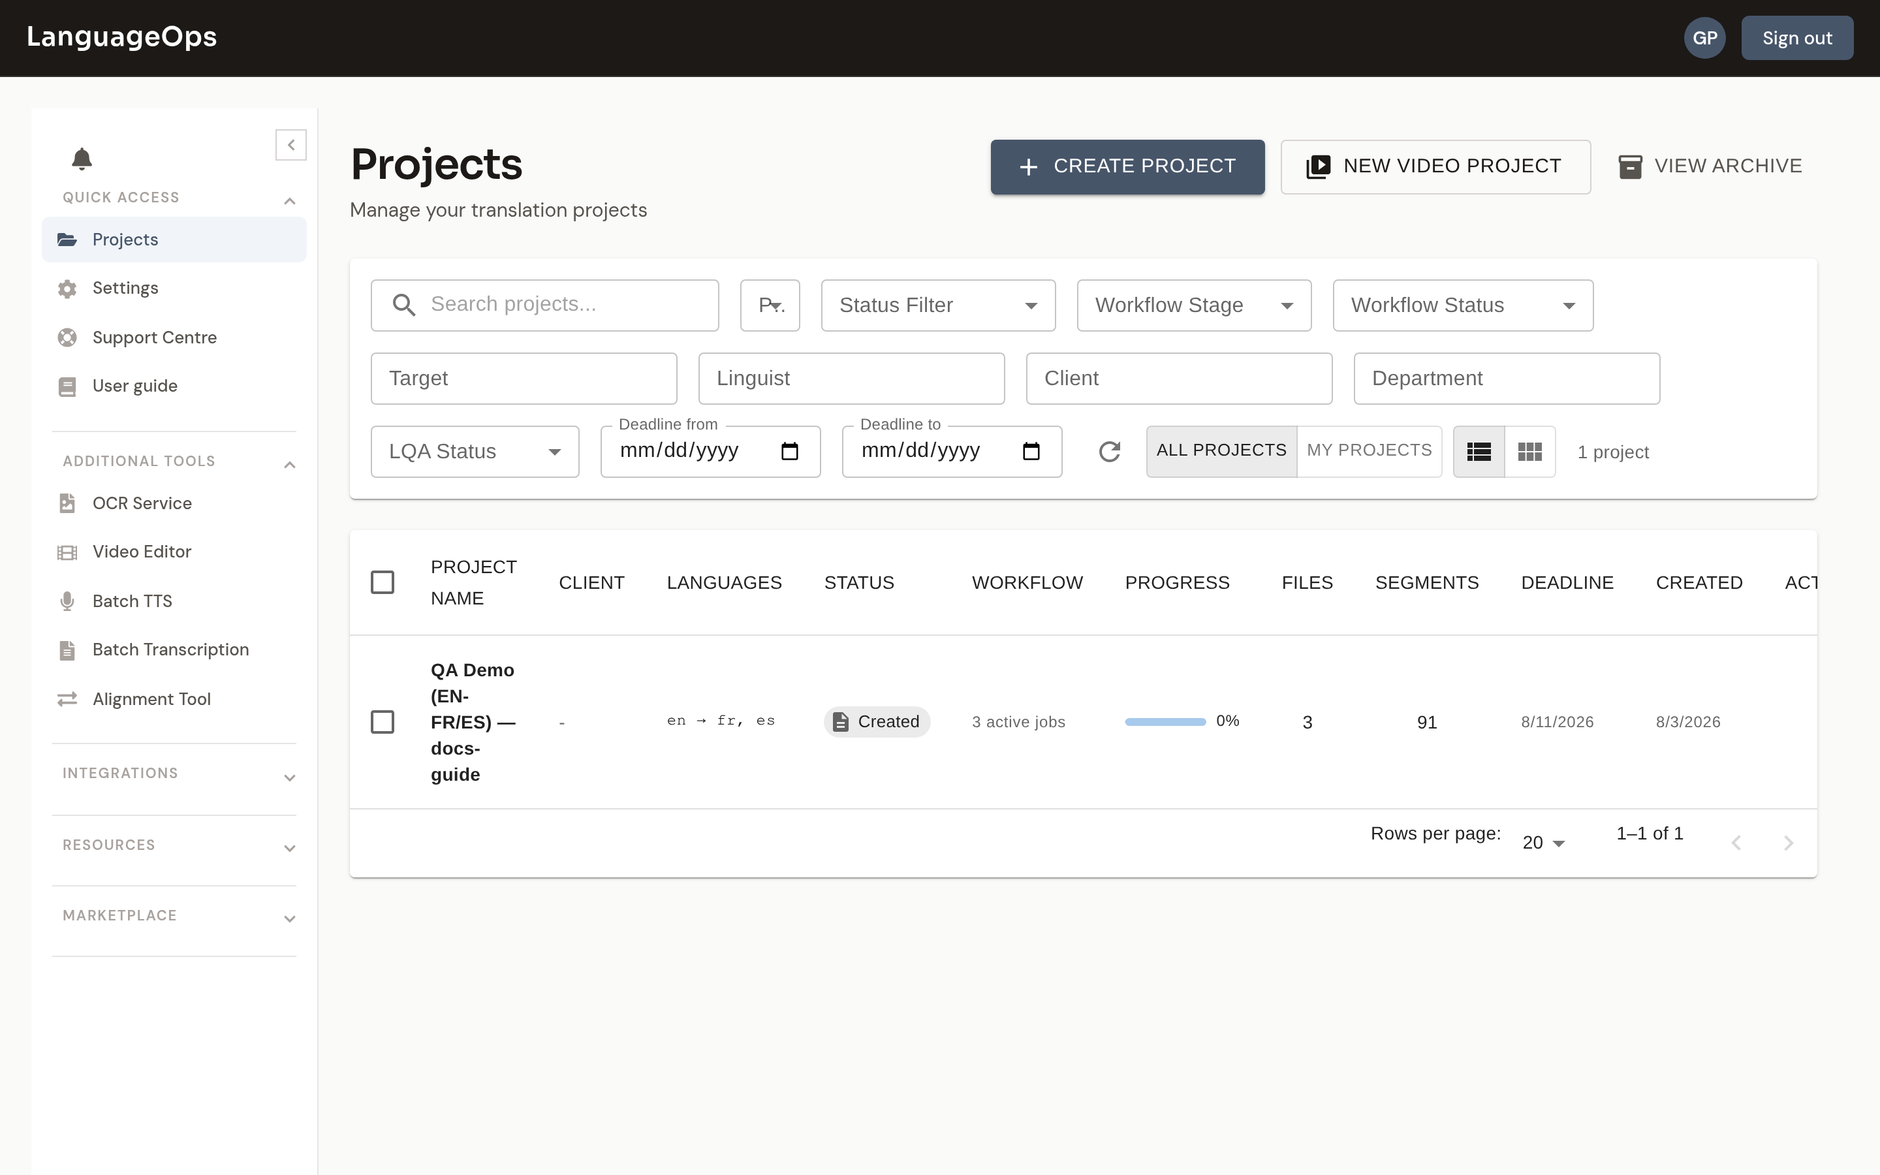Screen dimensions: 1880x1175
Task: Refresh the projects list
Action: 1109,452
